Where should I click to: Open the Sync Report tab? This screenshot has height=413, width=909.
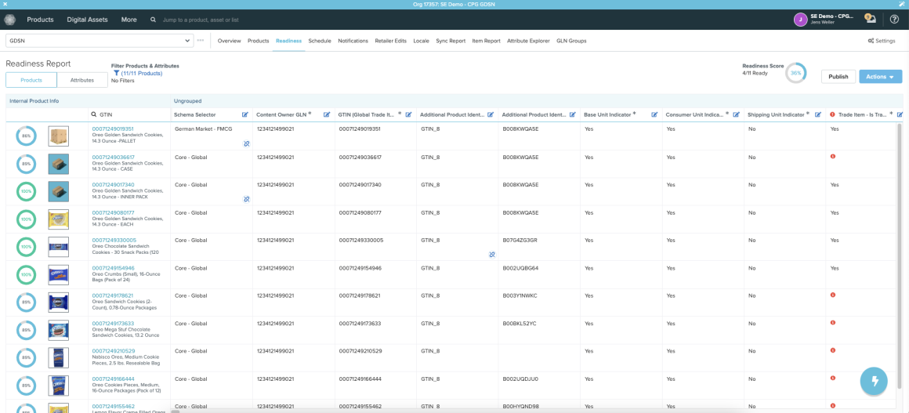(451, 42)
